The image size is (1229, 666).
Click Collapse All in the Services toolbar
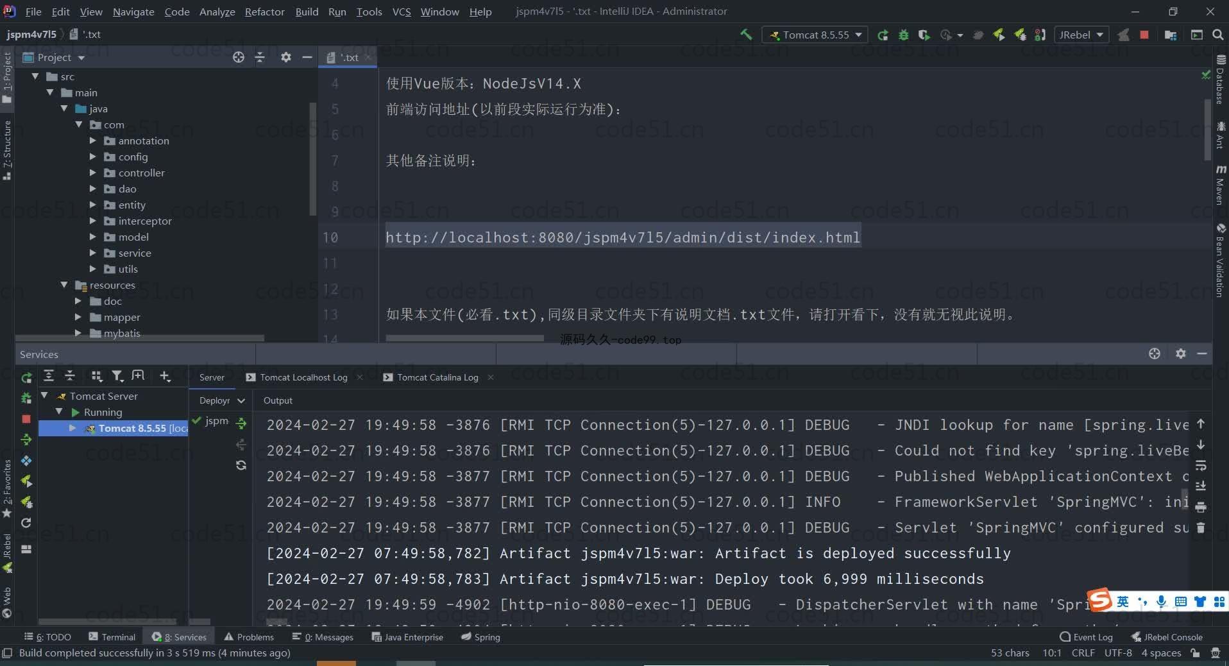[70, 376]
